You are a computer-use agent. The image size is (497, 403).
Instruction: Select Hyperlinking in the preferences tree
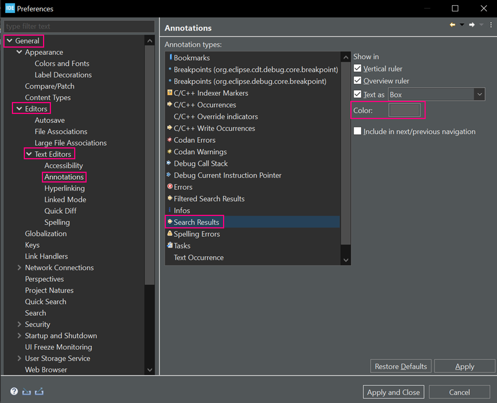point(65,188)
